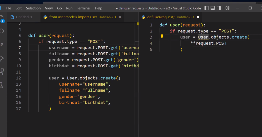Click the yellow marker on left editor scrollbar
This screenshot has width=262, height=137.
[x=138, y=24]
